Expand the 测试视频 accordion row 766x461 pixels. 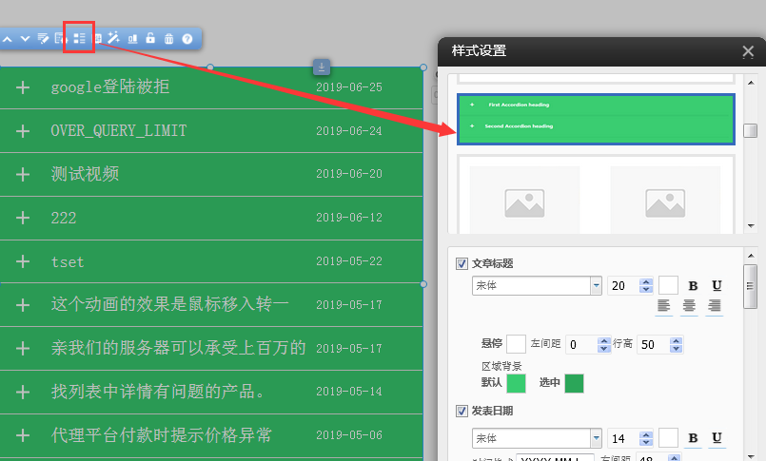(x=23, y=174)
